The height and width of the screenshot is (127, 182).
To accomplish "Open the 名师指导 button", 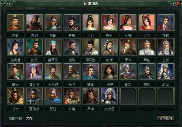I will coord(166,118).
